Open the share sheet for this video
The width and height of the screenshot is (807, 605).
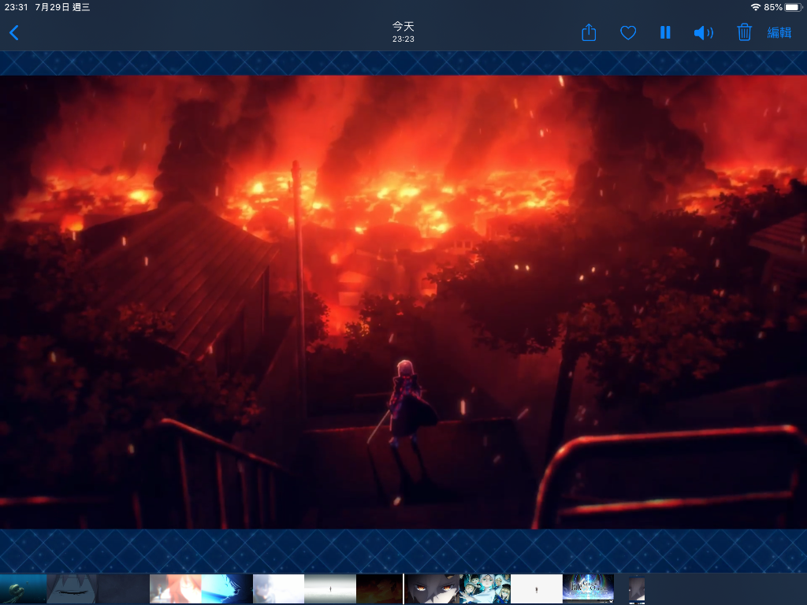coord(589,32)
